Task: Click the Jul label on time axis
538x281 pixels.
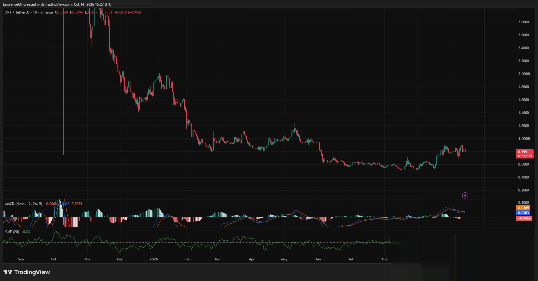Action: [x=351, y=259]
